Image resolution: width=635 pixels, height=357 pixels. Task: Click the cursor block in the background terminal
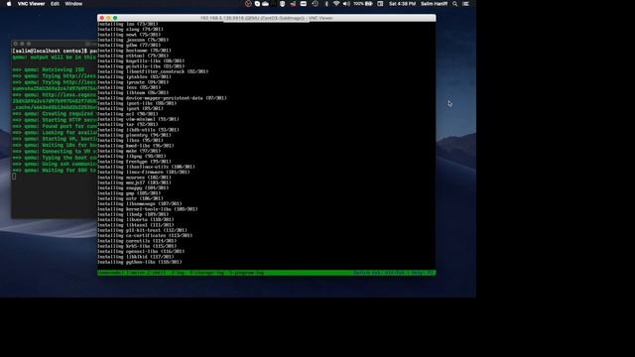pyautogui.click(x=14, y=177)
